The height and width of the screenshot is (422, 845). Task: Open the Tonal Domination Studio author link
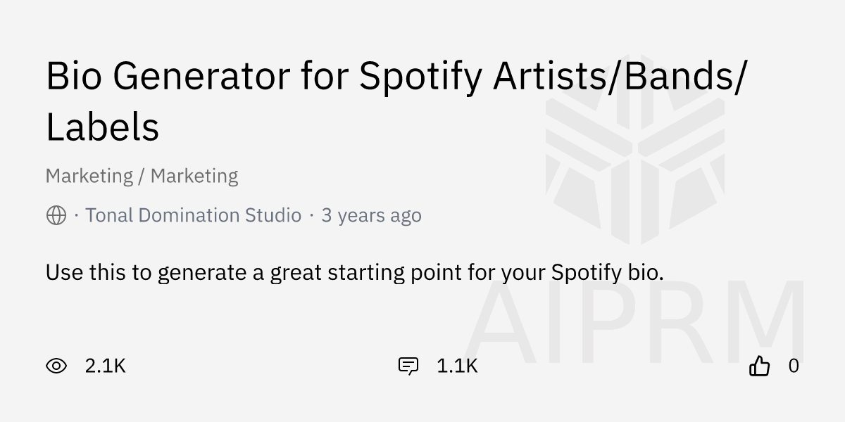coord(193,215)
